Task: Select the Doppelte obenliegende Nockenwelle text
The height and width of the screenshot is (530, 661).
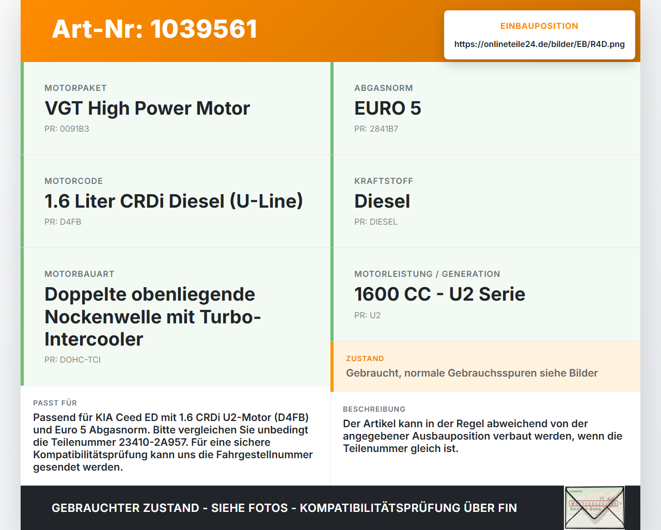Action: pyautogui.click(x=153, y=317)
